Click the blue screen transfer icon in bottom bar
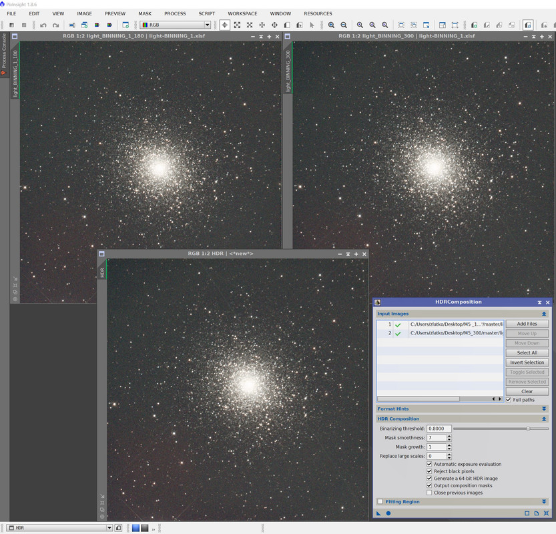Viewport: 556px width, 534px height. [135, 528]
